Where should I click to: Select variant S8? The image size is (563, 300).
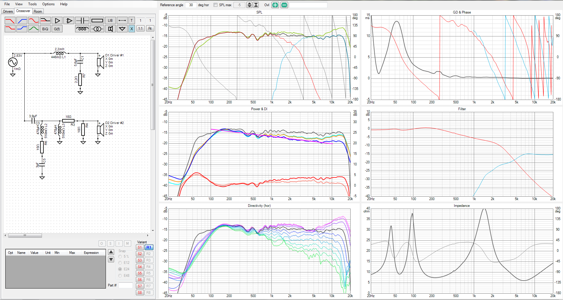coord(140,293)
